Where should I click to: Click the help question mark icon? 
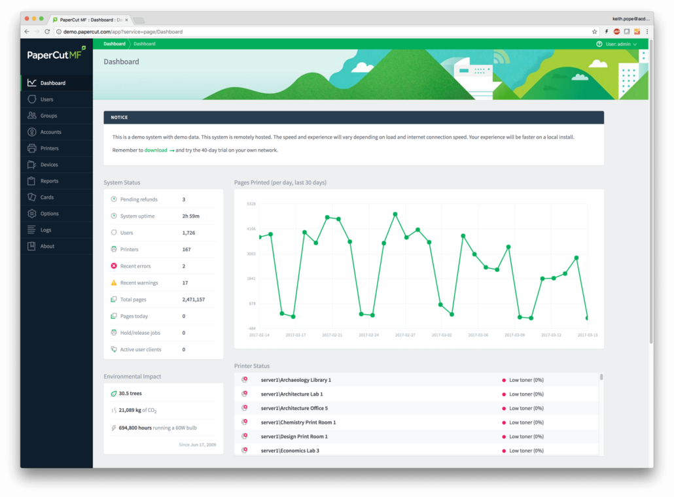point(599,44)
